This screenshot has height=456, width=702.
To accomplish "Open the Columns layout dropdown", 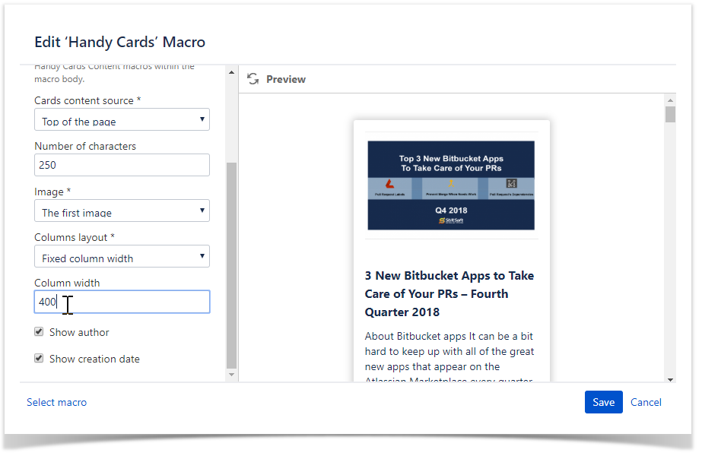I will point(122,257).
